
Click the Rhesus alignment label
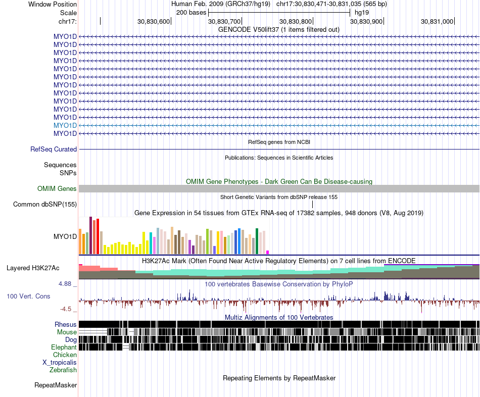[x=66, y=324]
